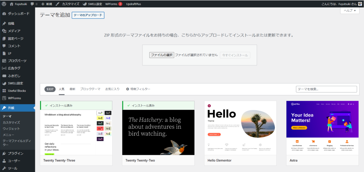Viewport: 364px width, 172px height.
Task: Click Hello Elementor theme name
Action: point(220,160)
